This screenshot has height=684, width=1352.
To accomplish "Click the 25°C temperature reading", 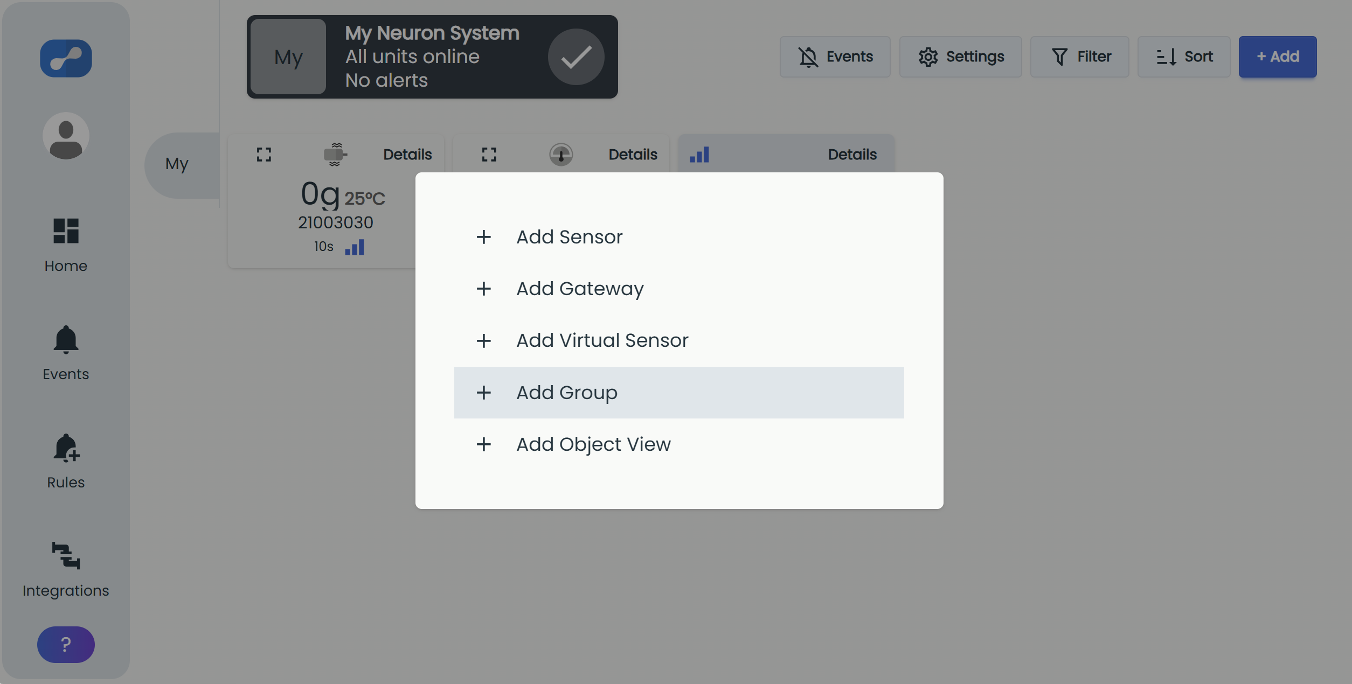I will (365, 198).
